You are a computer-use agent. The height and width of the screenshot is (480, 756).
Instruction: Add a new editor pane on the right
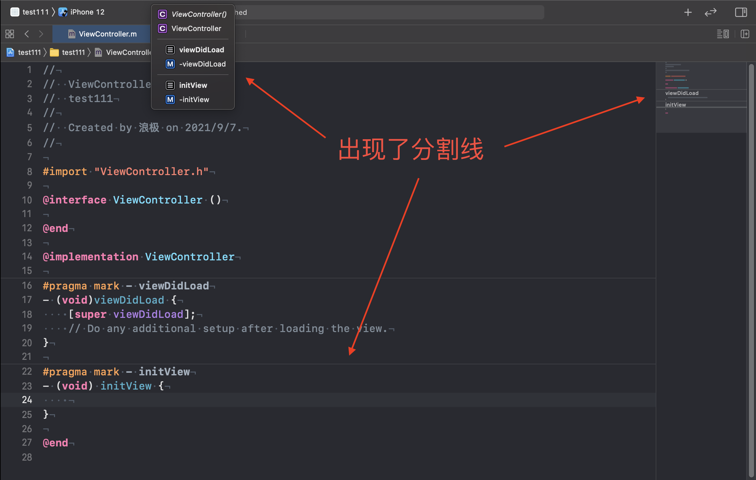click(745, 34)
